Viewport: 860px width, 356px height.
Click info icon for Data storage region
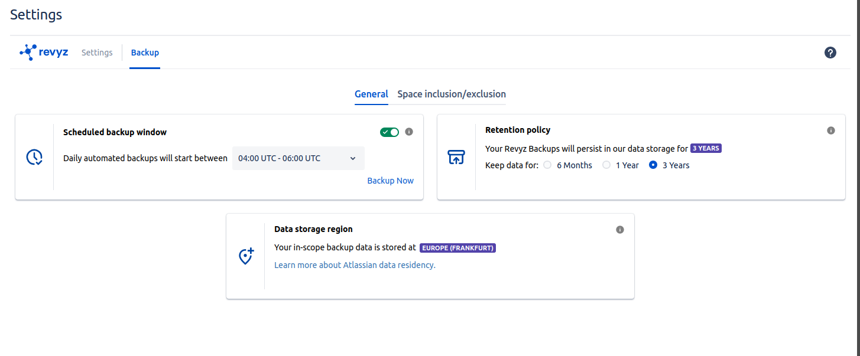click(x=620, y=230)
